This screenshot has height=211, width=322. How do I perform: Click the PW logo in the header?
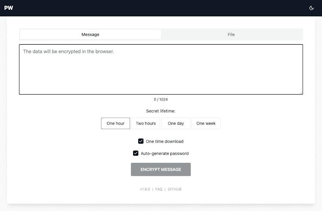(9, 8)
